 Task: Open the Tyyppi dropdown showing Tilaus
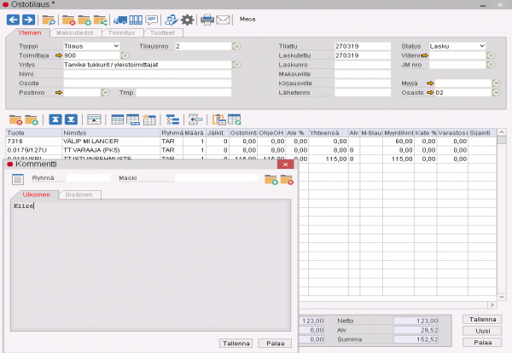point(91,46)
